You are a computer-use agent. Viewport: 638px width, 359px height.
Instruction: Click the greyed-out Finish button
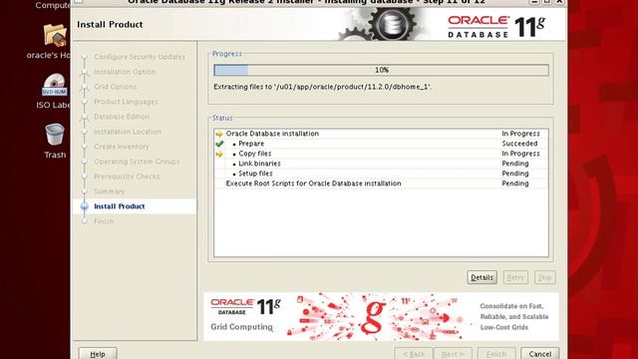pyautogui.click(x=496, y=354)
